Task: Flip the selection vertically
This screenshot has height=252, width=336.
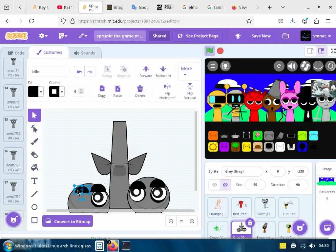Action: click(x=190, y=92)
